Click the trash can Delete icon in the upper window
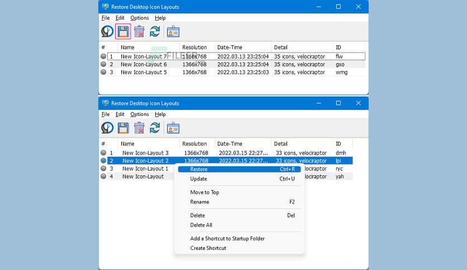The width and height of the screenshot is (467, 270). pyautogui.click(x=139, y=32)
